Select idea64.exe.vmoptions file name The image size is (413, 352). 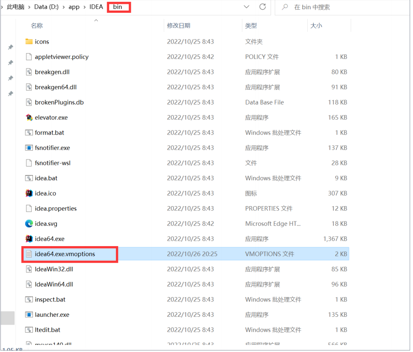point(65,254)
